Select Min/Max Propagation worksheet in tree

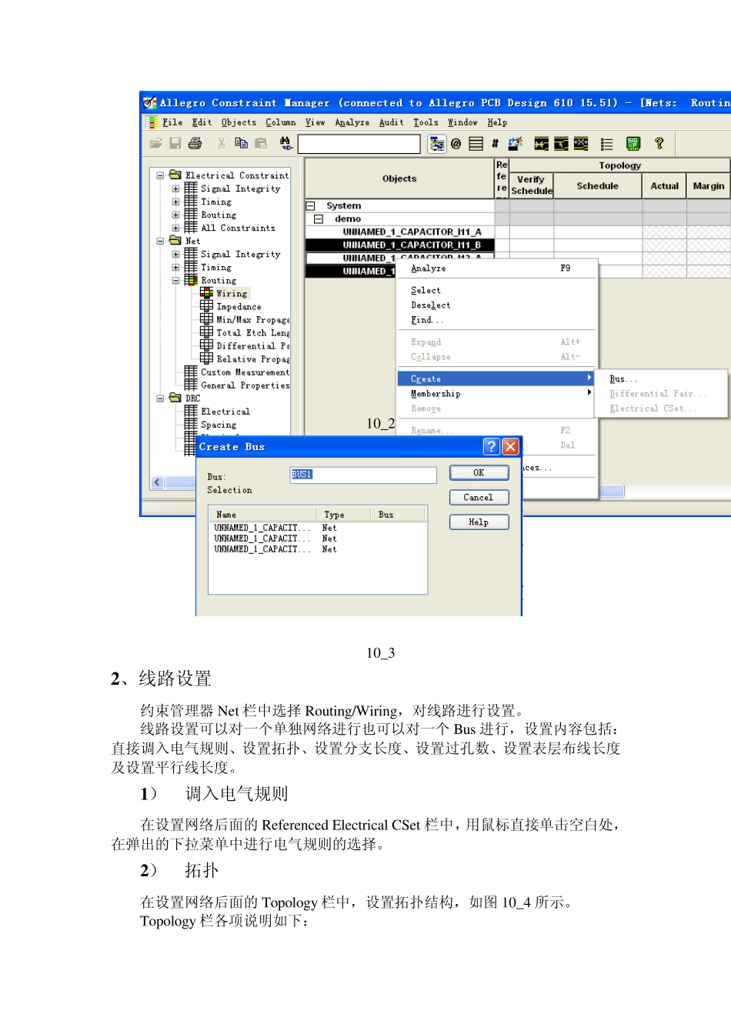tap(253, 319)
